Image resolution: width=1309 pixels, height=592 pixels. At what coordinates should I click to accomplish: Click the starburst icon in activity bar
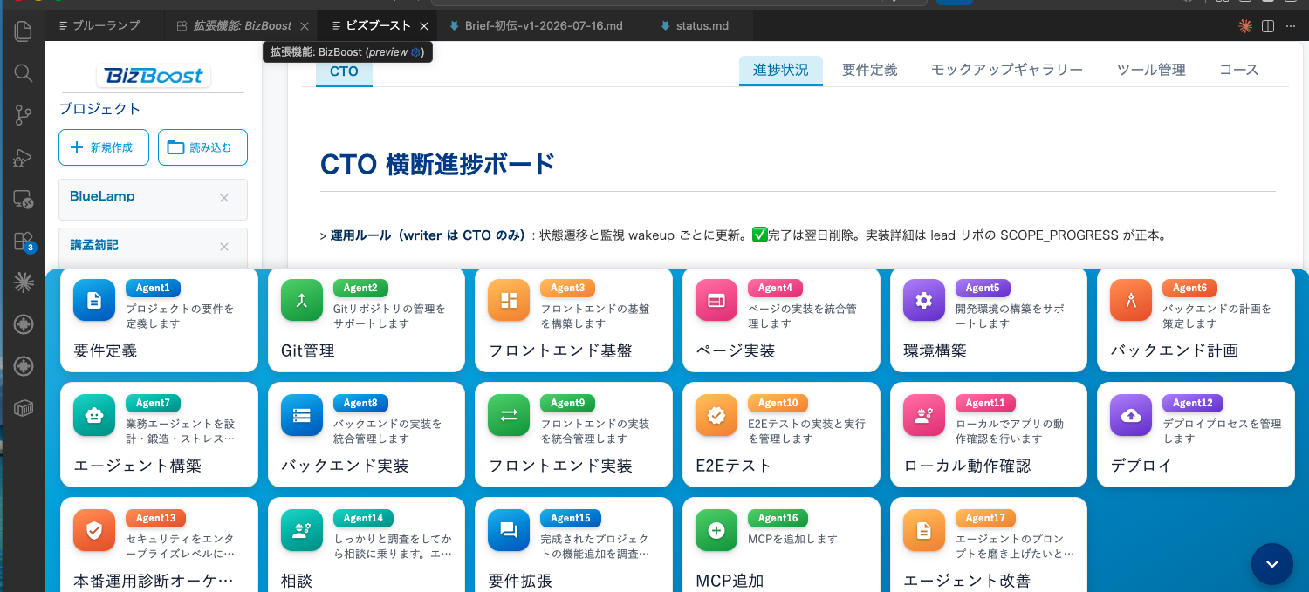click(x=24, y=282)
